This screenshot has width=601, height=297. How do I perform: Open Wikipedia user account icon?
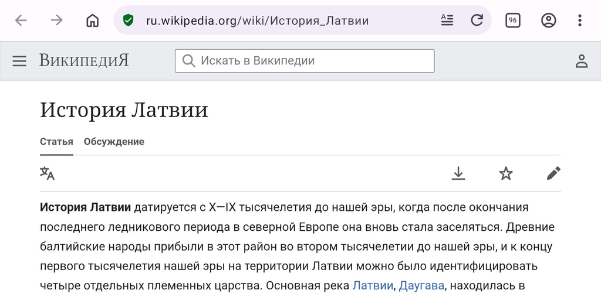tap(582, 61)
